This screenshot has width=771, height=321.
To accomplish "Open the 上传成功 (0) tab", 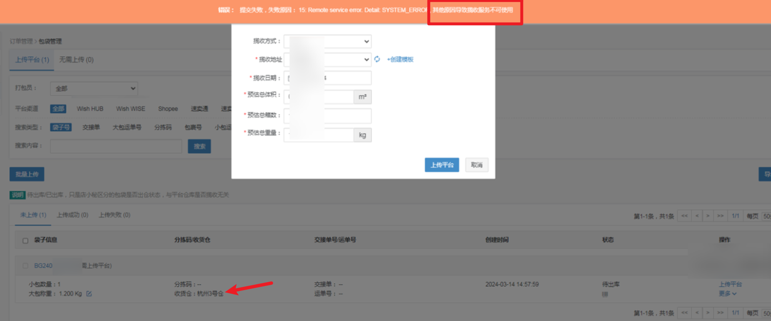I will tap(72, 215).
